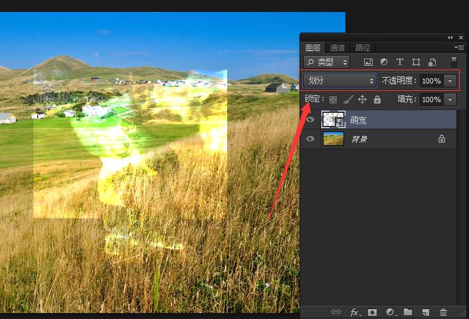Create a new group folder icon
Viewport: 469px width, 319px height.
408,312
